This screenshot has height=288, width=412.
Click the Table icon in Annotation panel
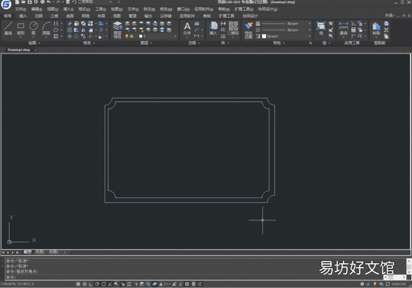196,23
